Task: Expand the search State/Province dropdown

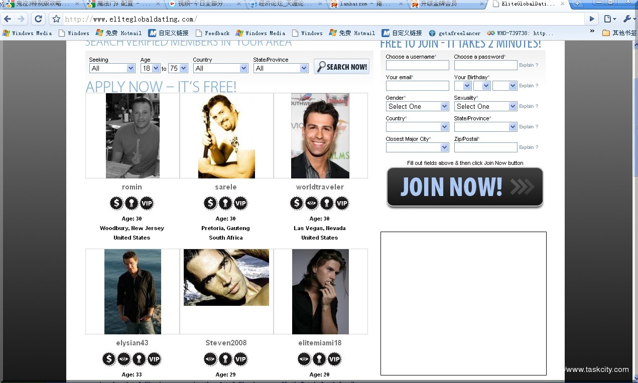Action: click(281, 68)
